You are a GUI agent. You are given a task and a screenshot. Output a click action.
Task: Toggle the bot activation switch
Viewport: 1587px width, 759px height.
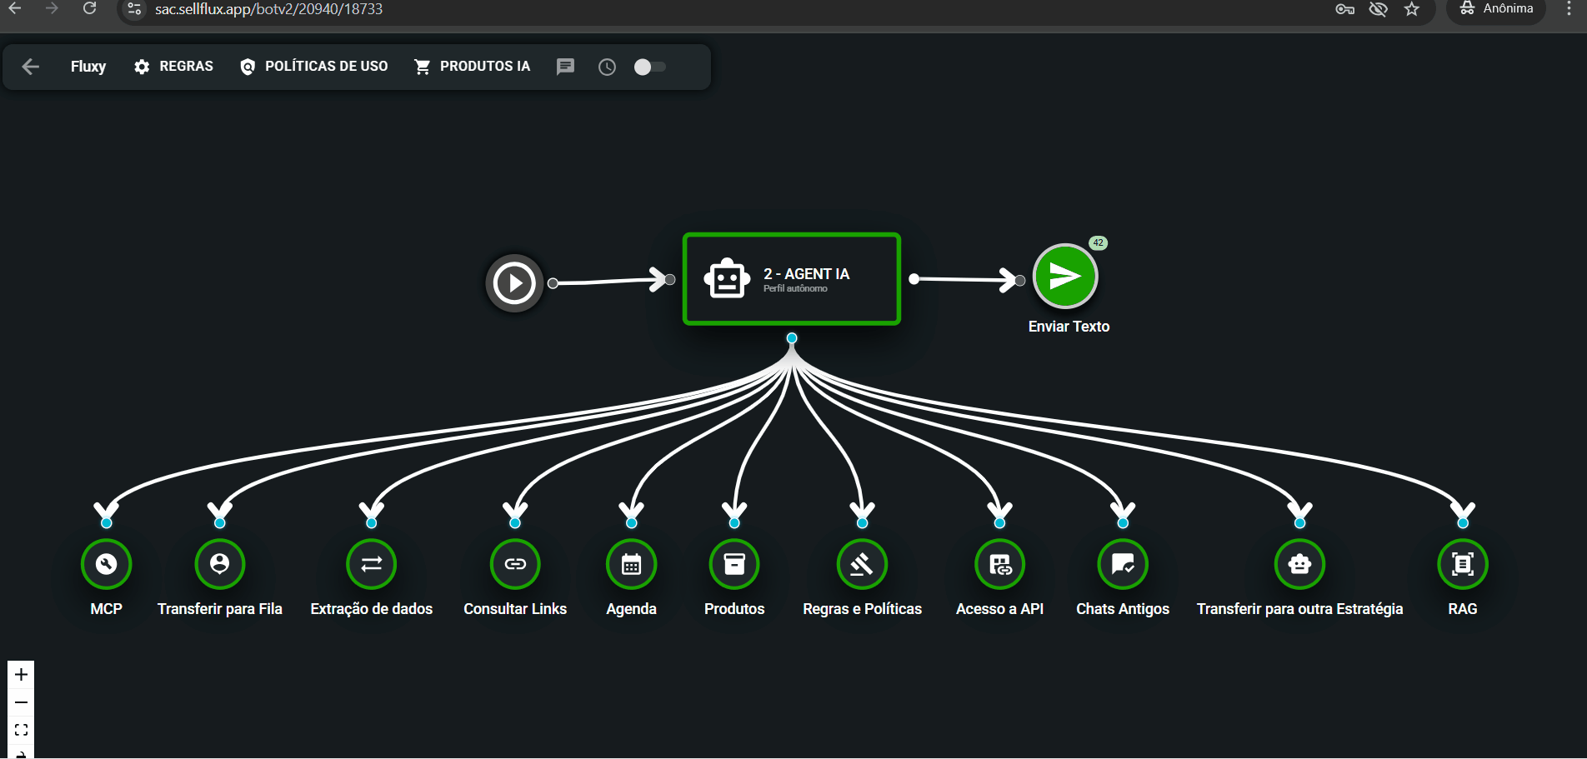(x=649, y=67)
